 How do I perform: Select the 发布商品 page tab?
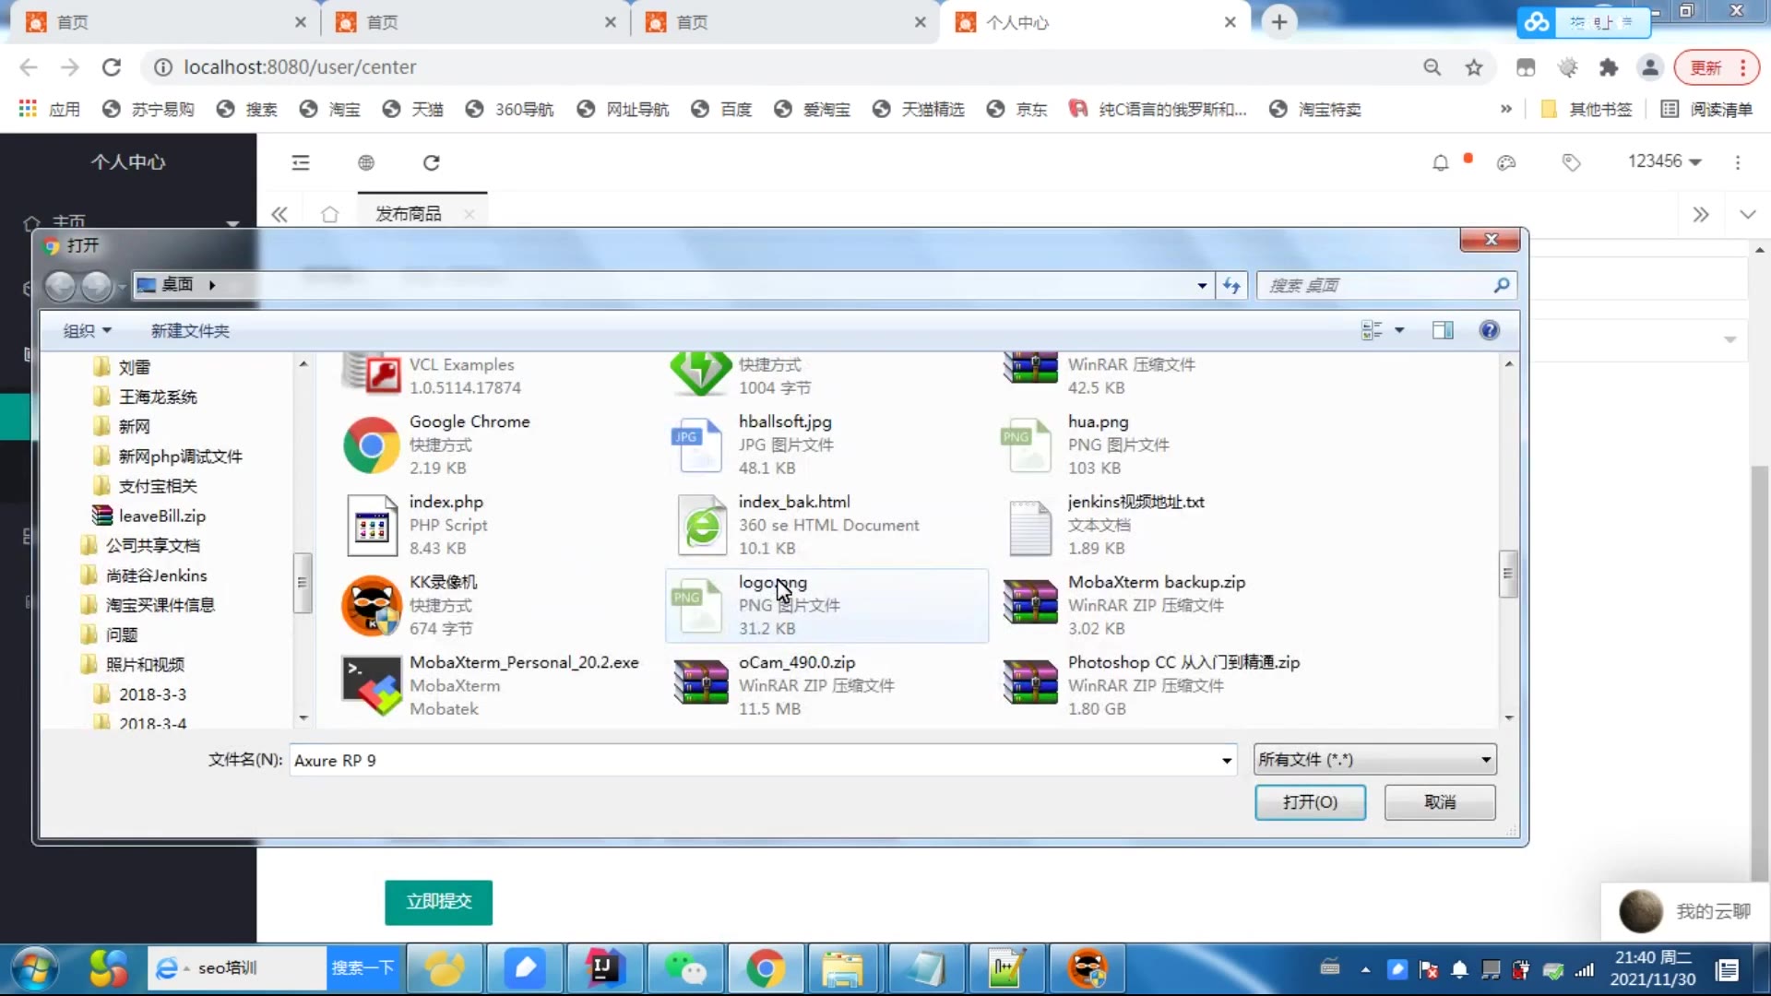[x=409, y=214]
